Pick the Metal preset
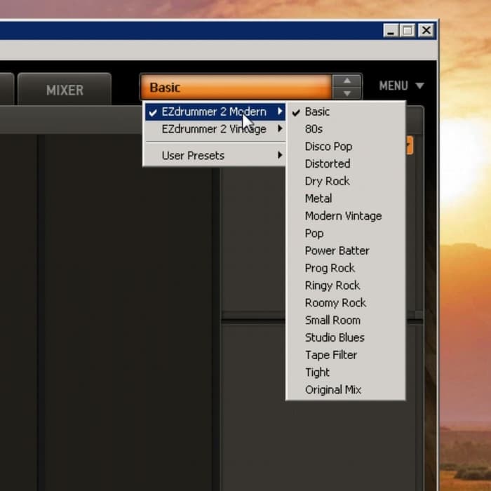This screenshot has width=491, height=491. tap(346, 199)
